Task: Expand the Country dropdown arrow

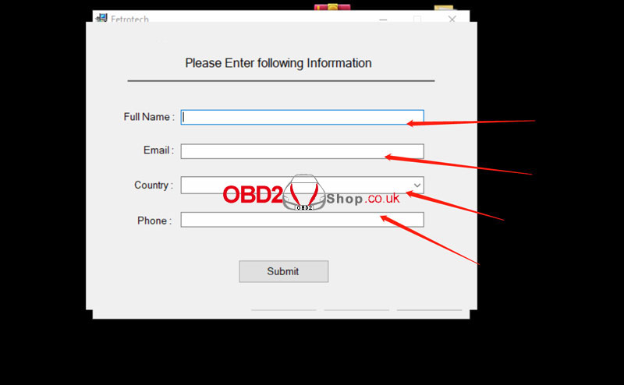Action: tap(417, 185)
